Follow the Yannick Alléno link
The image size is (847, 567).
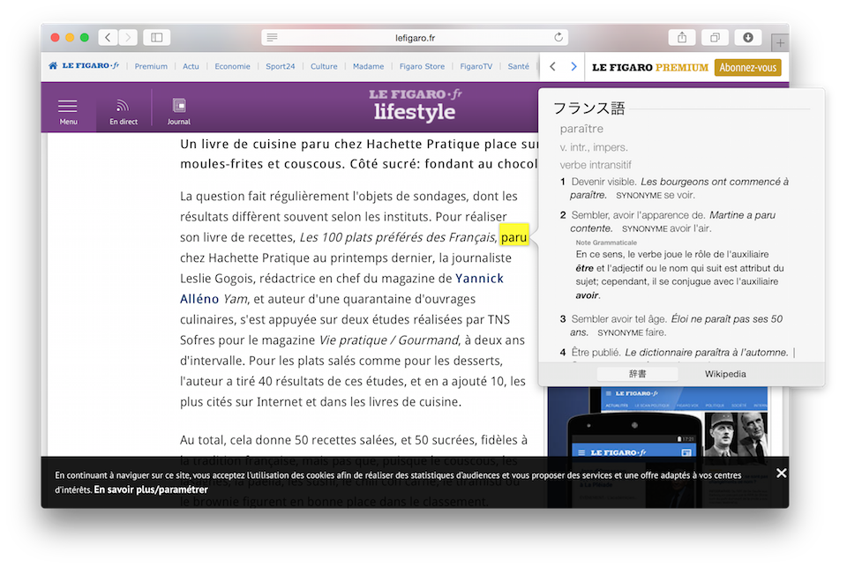pos(479,278)
